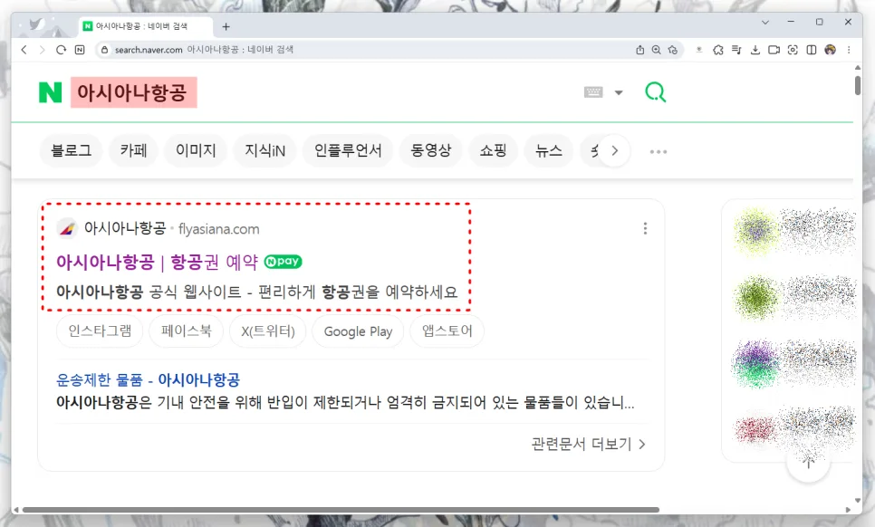Viewport: 875px width, 527px height.
Task: Open the purple-and-teal scatter thumbnail
Action: (755, 364)
